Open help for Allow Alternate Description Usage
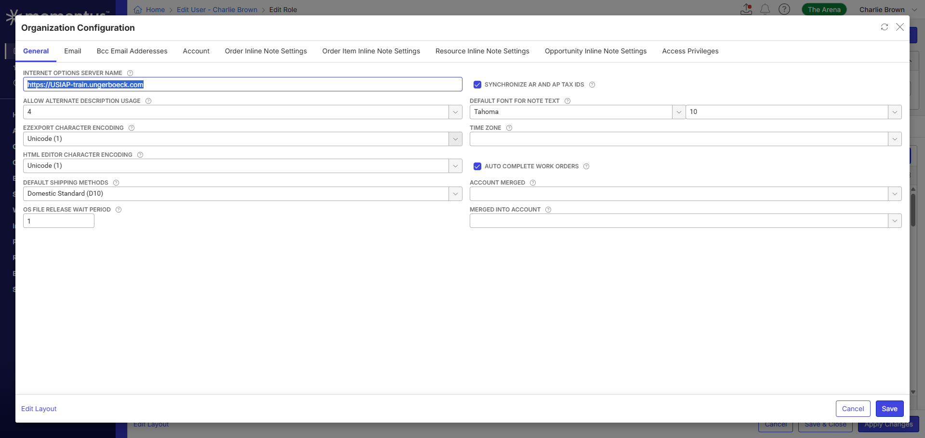The height and width of the screenshot is (438, 925). point(148,101)
